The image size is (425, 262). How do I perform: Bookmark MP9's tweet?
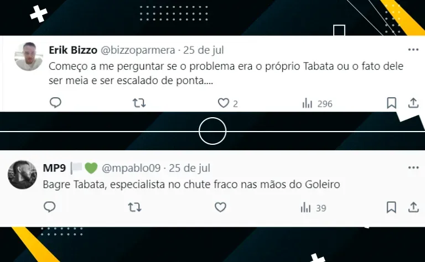point(391,207)
